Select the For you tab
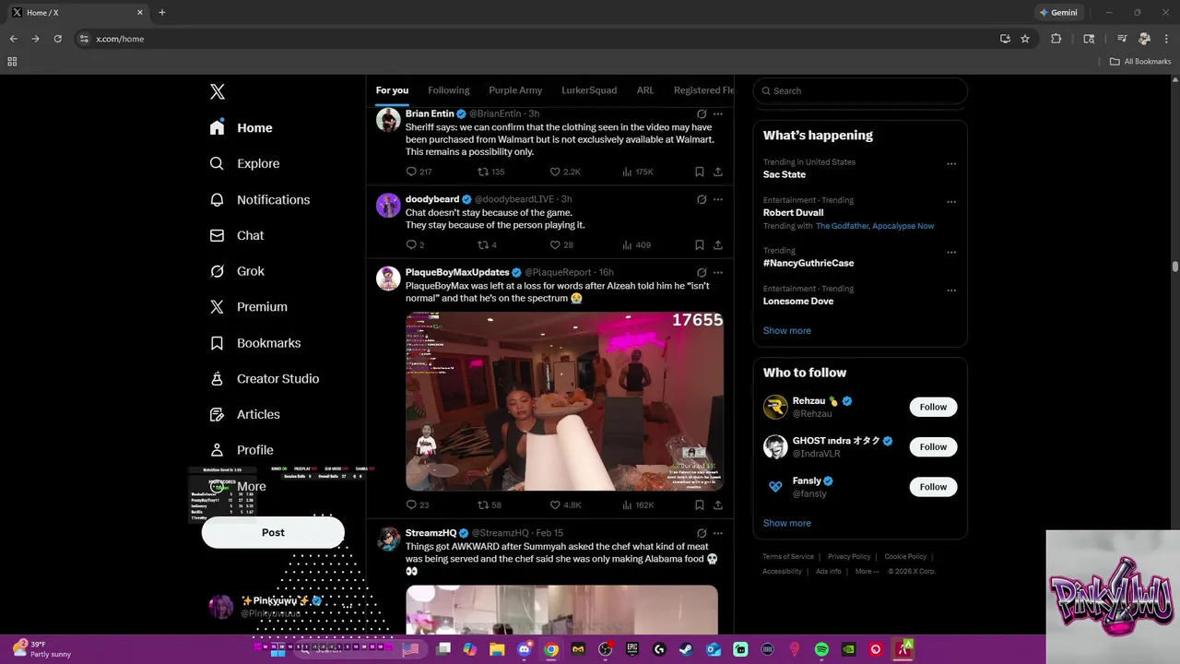 (x=392, y=90)
